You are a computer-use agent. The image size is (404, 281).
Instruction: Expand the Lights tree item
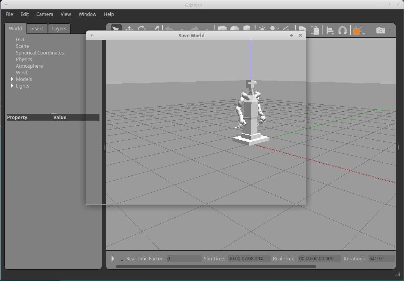[12, 86]
